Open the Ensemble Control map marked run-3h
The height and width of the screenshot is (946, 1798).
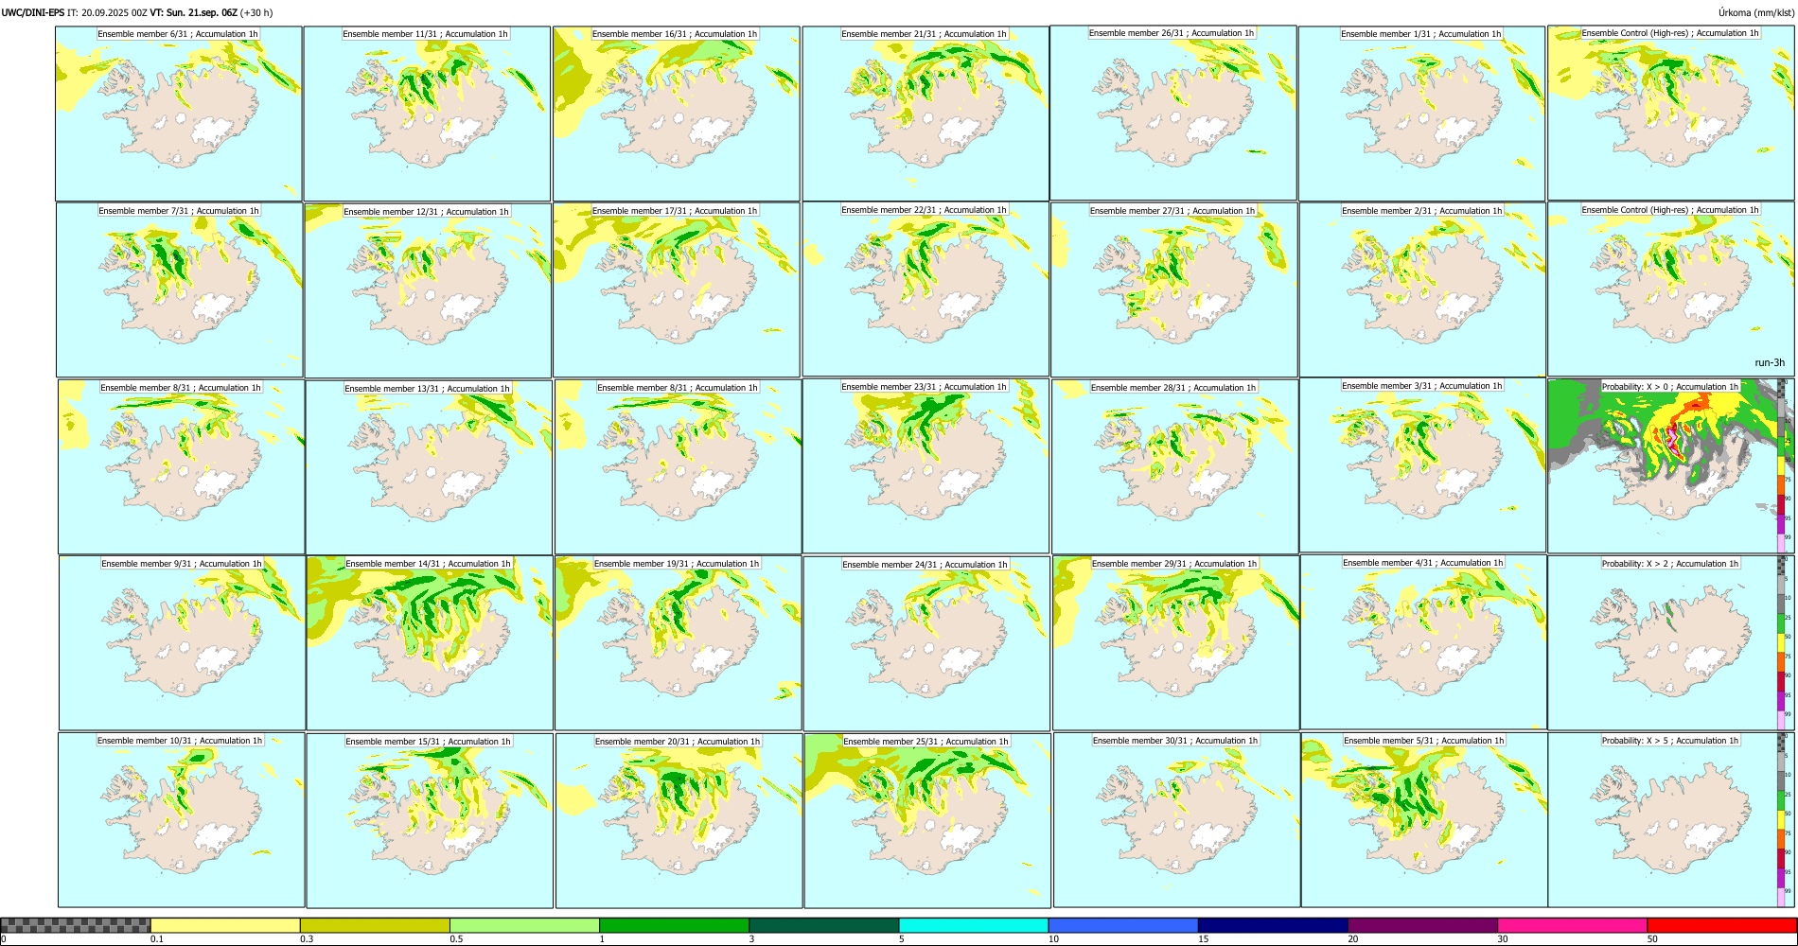(1670, 289)
